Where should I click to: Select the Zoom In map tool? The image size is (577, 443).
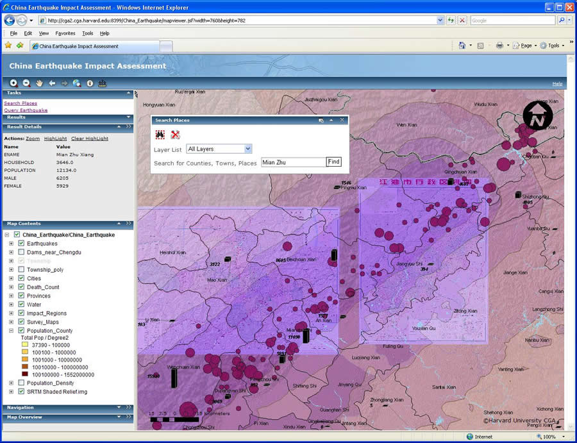(13, 83)
